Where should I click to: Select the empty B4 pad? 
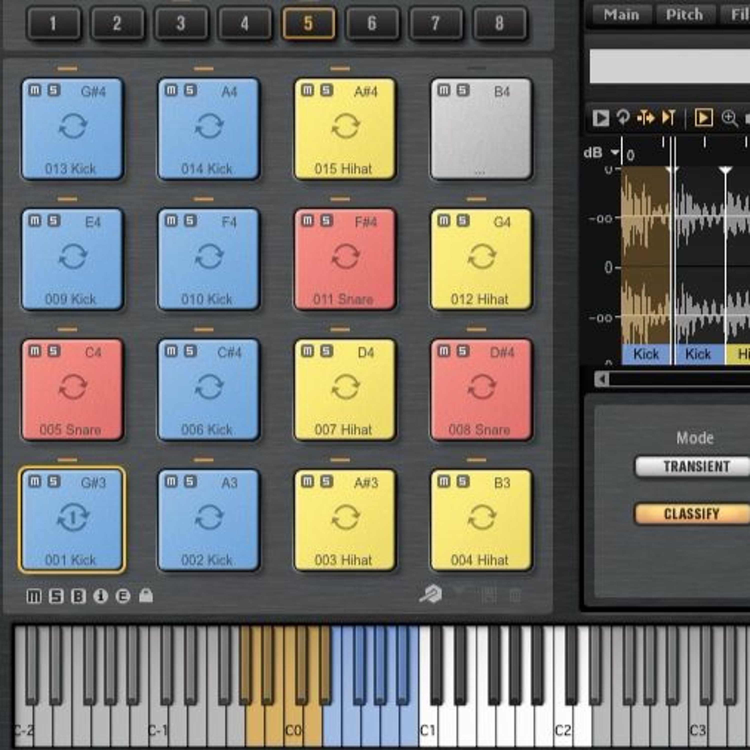481,129
